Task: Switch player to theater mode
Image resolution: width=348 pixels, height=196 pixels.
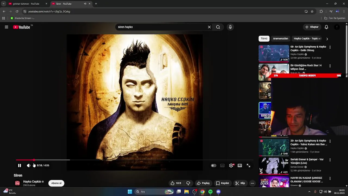Action: (x=240, y=166)
